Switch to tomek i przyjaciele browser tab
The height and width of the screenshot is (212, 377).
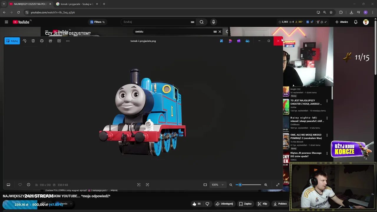click(77, 4)
